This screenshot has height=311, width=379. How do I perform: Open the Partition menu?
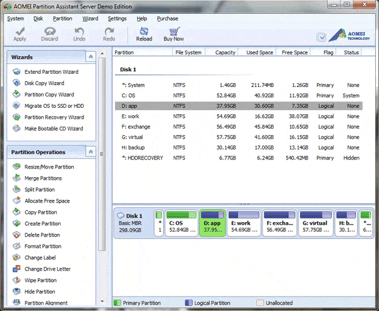(63, 18)
